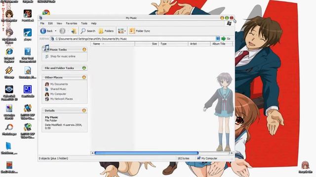Viewport: 316px width, 177px height.
Task: Click the Windows flag logo in Explorer
Action: point(229,23)
